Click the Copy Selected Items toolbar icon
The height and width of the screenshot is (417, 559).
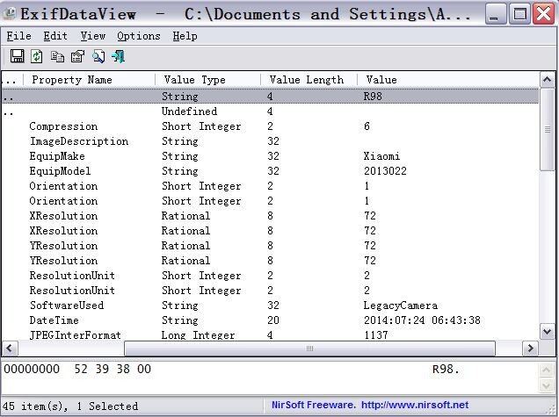(x=57, y=56)
